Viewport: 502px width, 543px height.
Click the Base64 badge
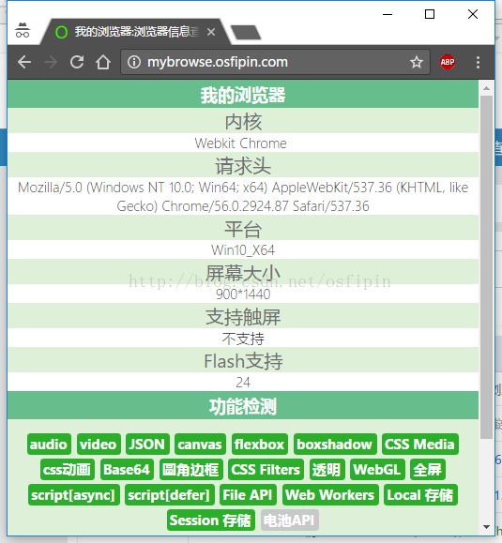click(127, 470)
